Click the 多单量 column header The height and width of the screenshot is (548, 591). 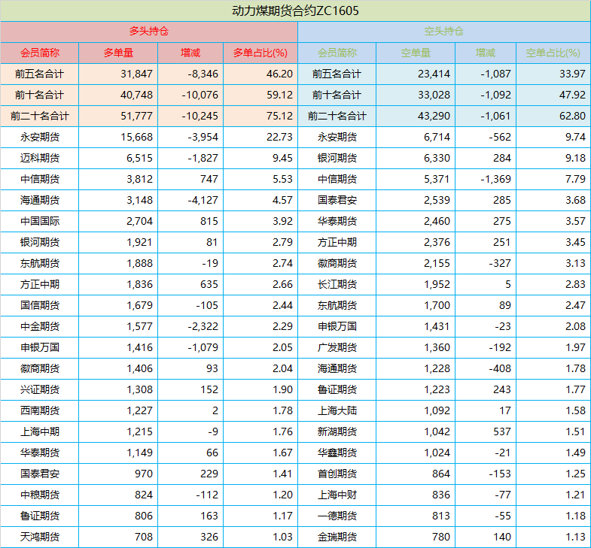(118, 53)
